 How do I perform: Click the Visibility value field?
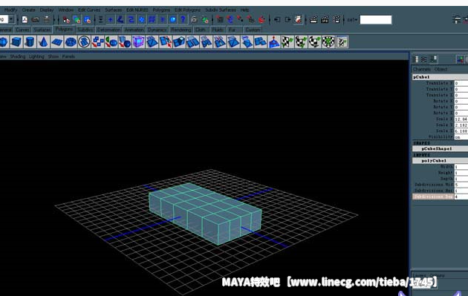[461, 137]
